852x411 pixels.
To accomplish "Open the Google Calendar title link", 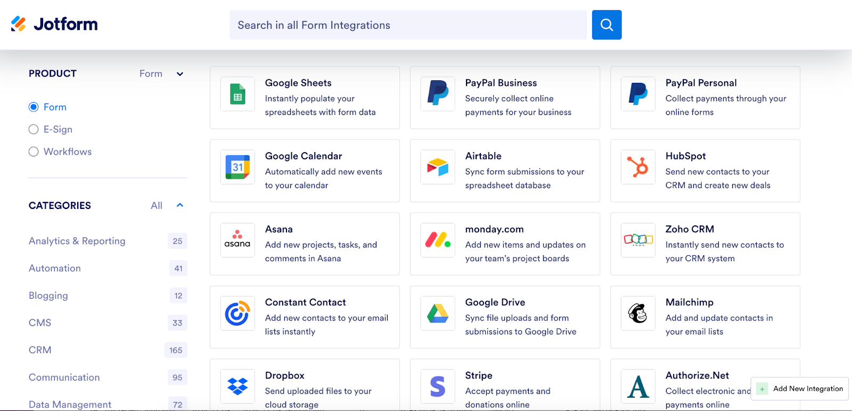I will tap(304, 156).
